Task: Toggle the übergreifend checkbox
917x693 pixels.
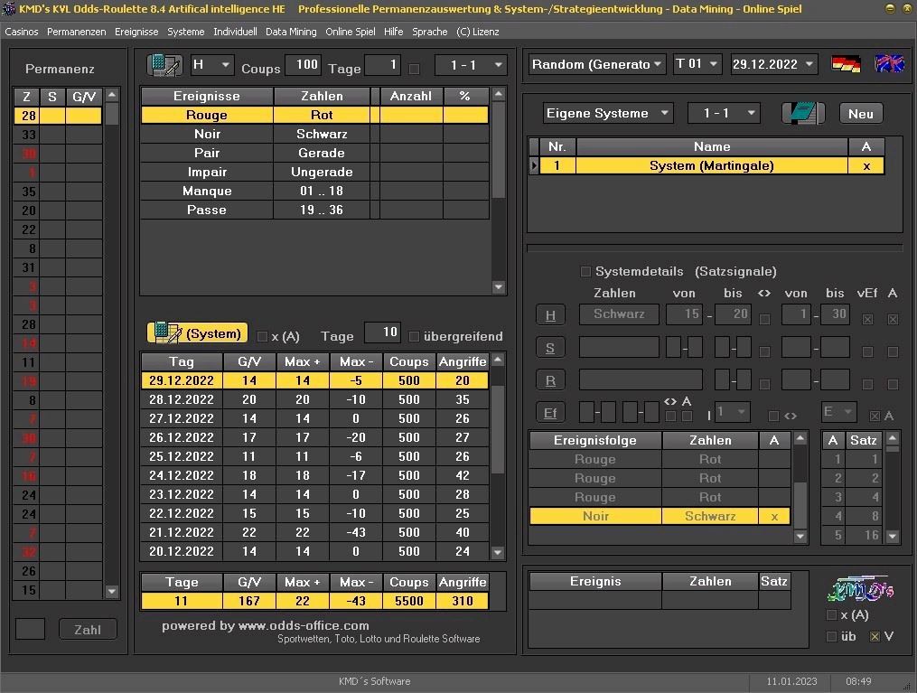Action: 414,336
